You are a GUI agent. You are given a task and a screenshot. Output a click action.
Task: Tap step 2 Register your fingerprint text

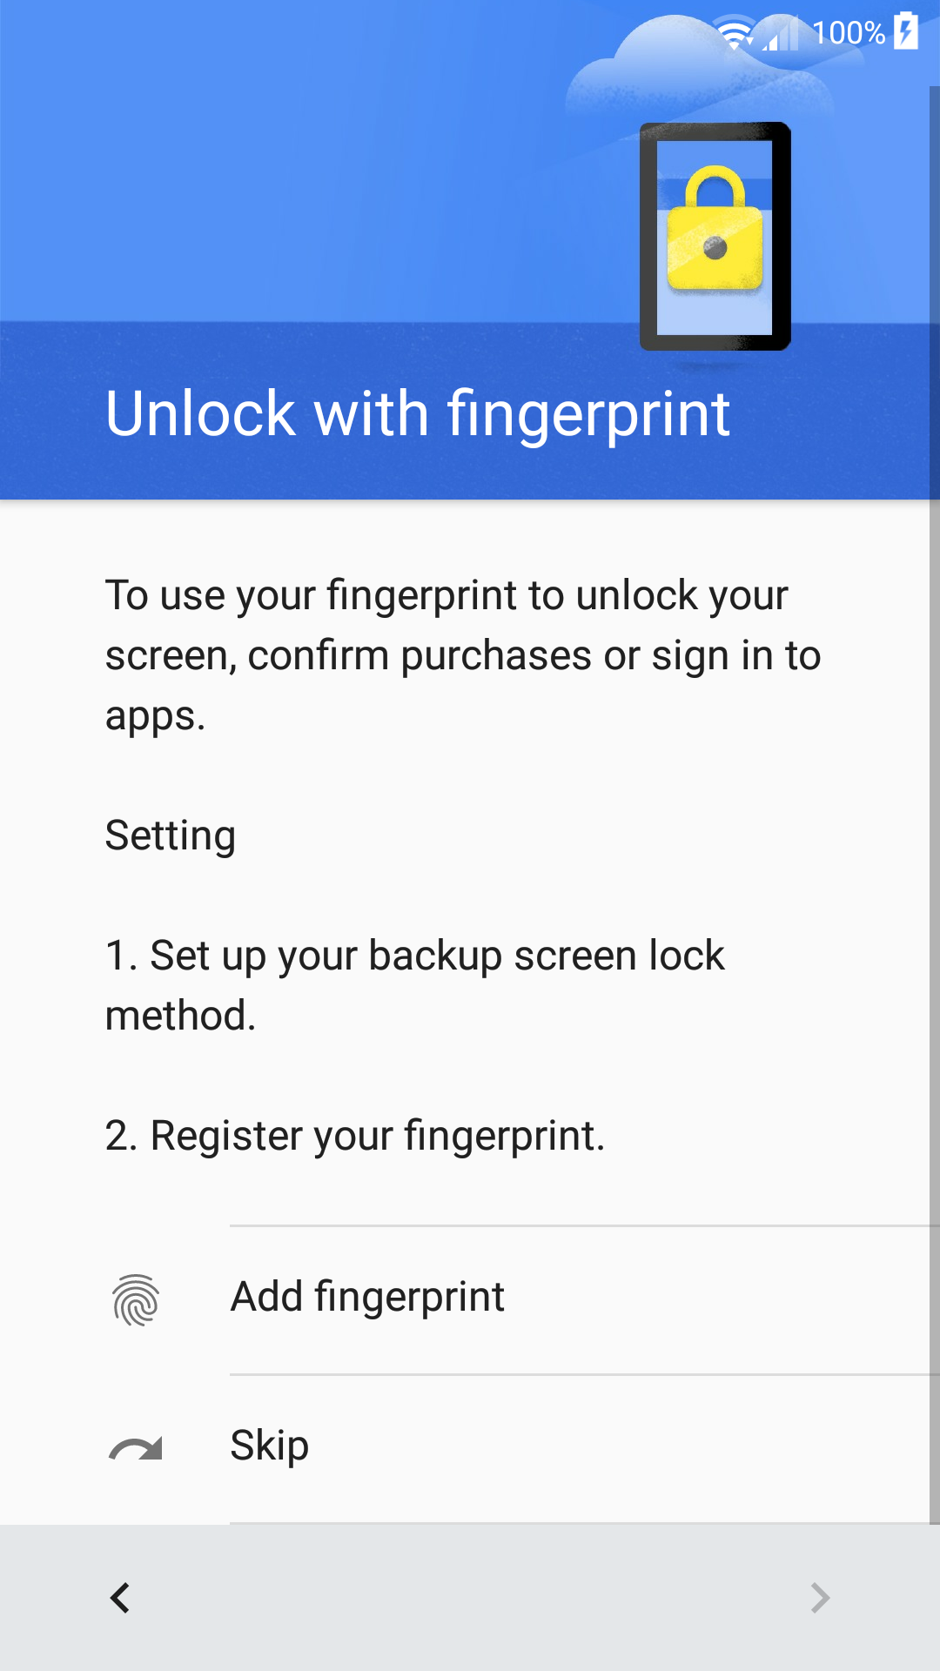[x=355, y=1136]
